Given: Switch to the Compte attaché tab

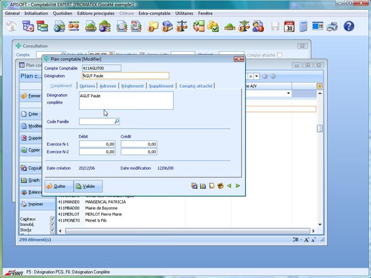Looking at the screenshot, I should [196, 86].
